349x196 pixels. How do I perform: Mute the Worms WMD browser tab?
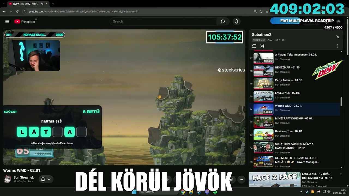point(42,4)
